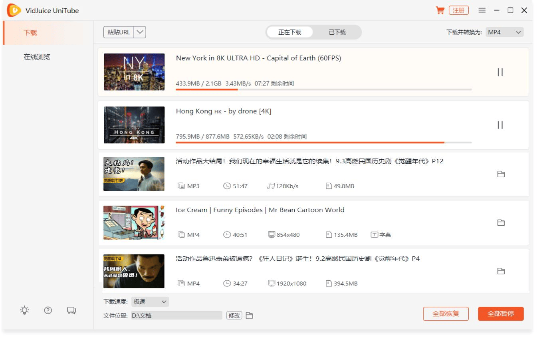The image size is (557, 357).
Task: Pause the New York 8K download
Action: click(500, 72)
